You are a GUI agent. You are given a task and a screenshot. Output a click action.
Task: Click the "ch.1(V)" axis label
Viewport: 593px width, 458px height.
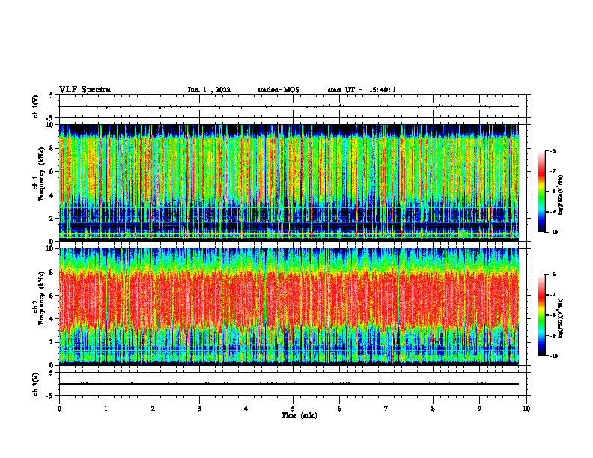pyautogui.click(x=36, y=106)
